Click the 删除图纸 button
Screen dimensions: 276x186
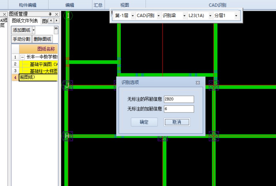(42, 39)
